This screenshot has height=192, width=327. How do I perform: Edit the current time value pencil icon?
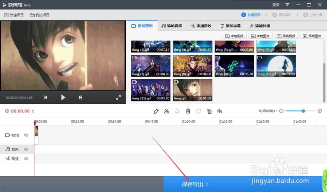tap(33, 111)
